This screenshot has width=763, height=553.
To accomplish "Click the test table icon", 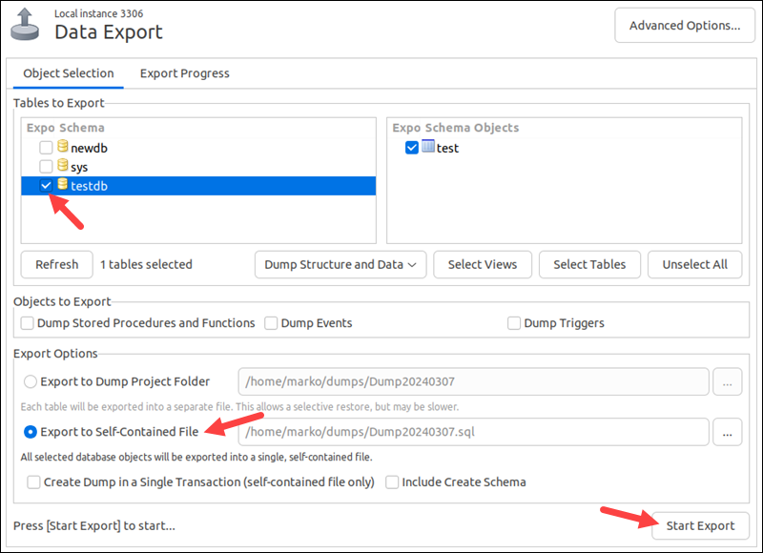I will click(428, 147).
